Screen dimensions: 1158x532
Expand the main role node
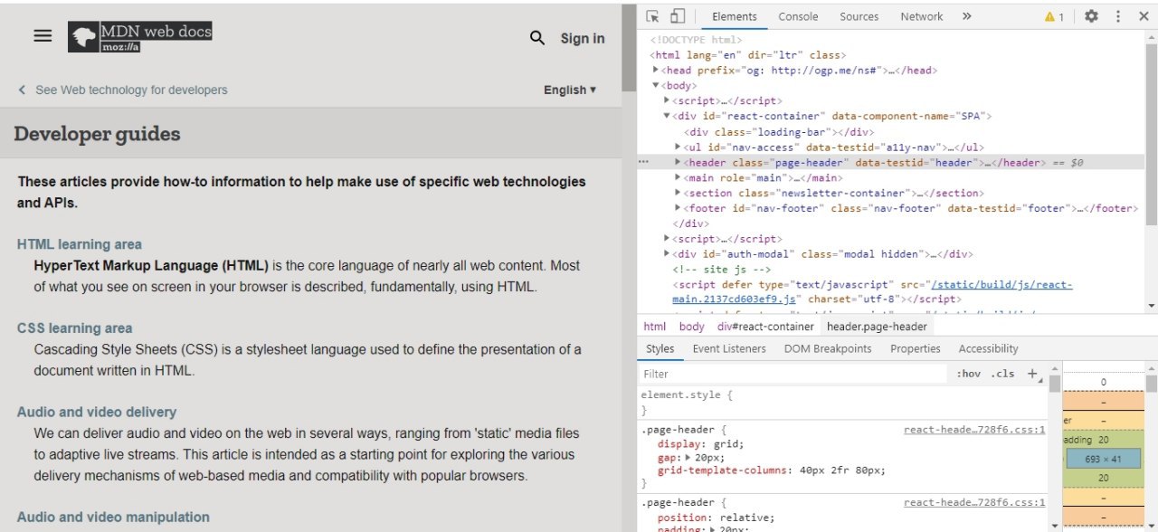coord(679,178)
